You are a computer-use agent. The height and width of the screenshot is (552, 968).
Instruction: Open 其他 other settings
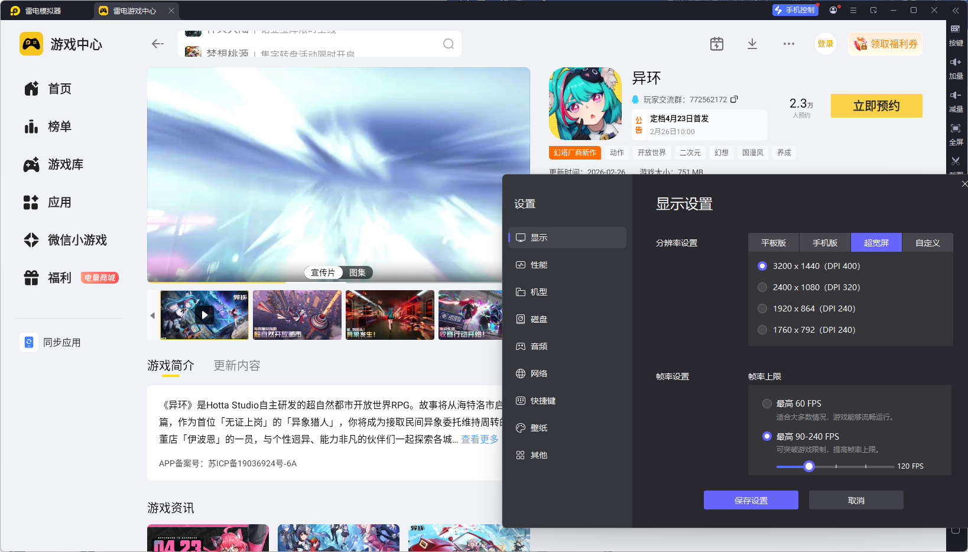pyautogui.click(x=567, y=455)
